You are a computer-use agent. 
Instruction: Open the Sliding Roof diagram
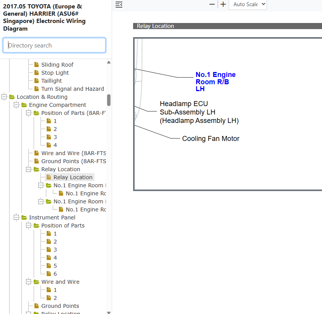pos(57,65)
